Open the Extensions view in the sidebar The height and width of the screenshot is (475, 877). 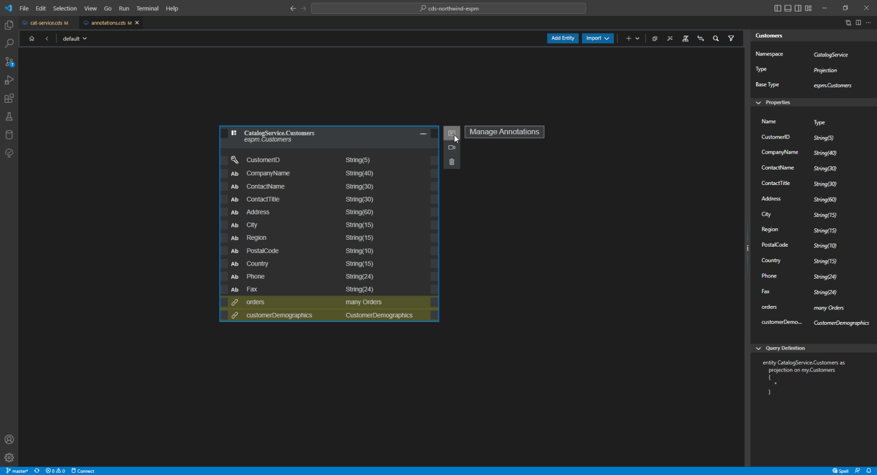click(x=9, y=98)
